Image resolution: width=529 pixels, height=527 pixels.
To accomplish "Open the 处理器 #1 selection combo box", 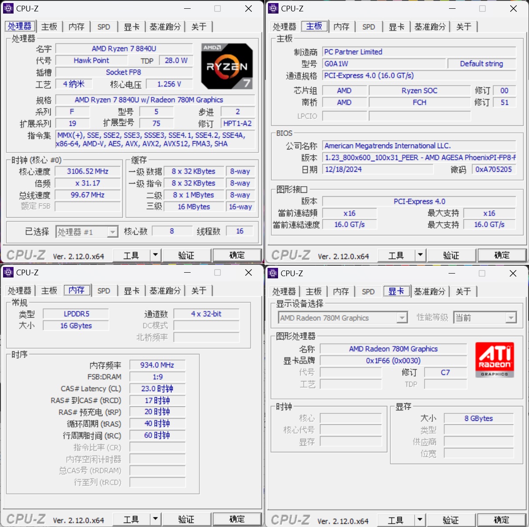I will point(87,232).
